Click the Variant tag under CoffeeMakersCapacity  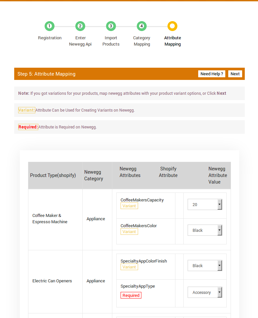129,206
